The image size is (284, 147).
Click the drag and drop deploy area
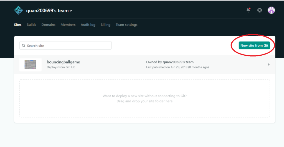pyautogui.click(x=144, y=99)
